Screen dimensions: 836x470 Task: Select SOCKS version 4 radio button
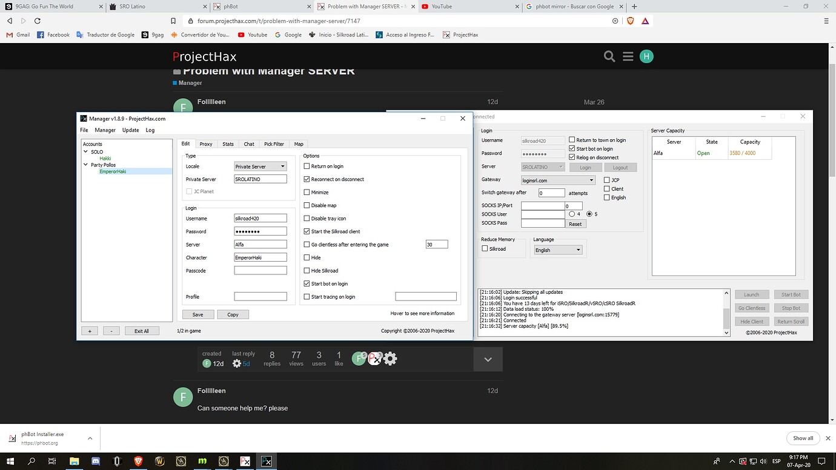(571, 214)
